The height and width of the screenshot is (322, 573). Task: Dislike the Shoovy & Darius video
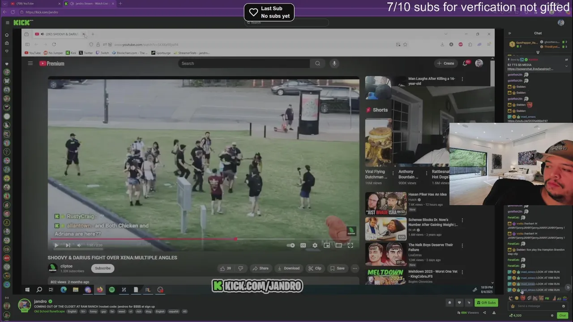[240, 268]
